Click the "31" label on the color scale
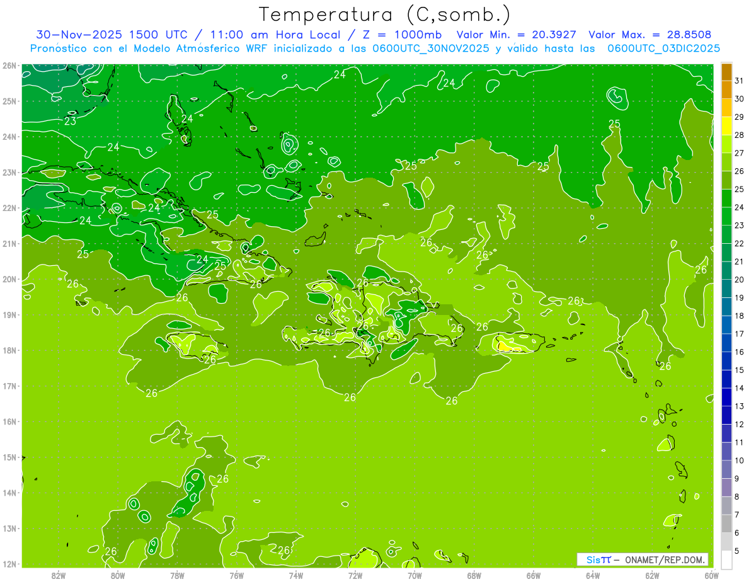The height and width of the screenshot is (584, 756). 740,81
